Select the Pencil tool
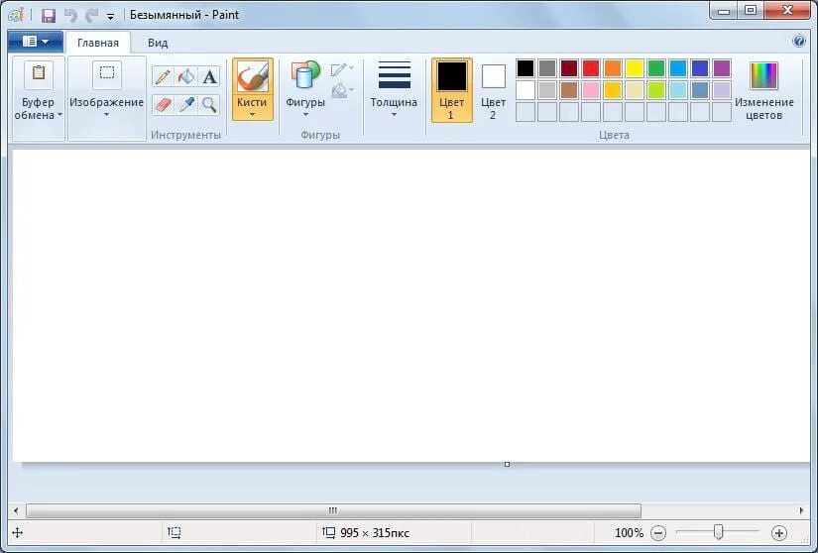Screen dimensions: 818x553 click(163, 77)
